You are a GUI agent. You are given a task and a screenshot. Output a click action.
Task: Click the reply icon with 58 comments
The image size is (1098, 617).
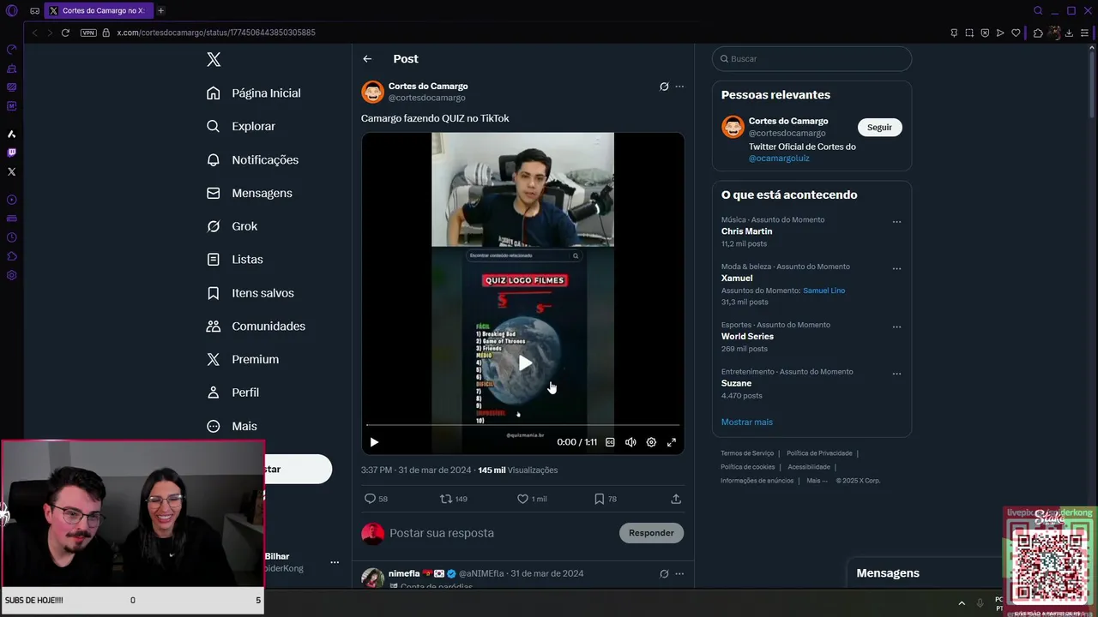[376, 499]
